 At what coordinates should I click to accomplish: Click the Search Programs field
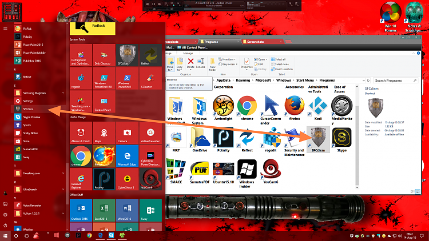point(396,81)
